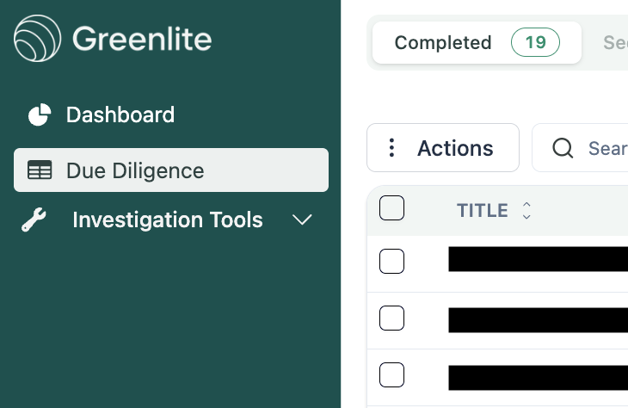The width and height of the screenshot is (628, 408).
Task: Click the Greenlite brand name
Action: 142,39
